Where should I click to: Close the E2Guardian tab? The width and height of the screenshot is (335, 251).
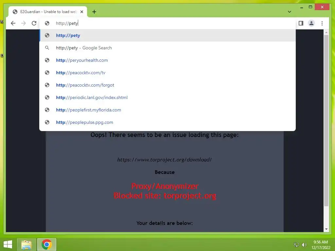pyautogui.click(x=81, y=12)
